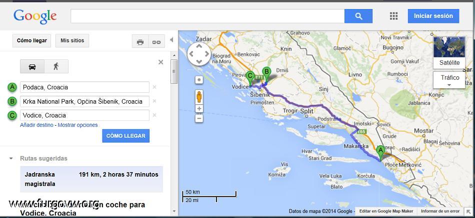Remove the Podaca, Croacia destination
The image size is (475, 218).
coord(154,87)
